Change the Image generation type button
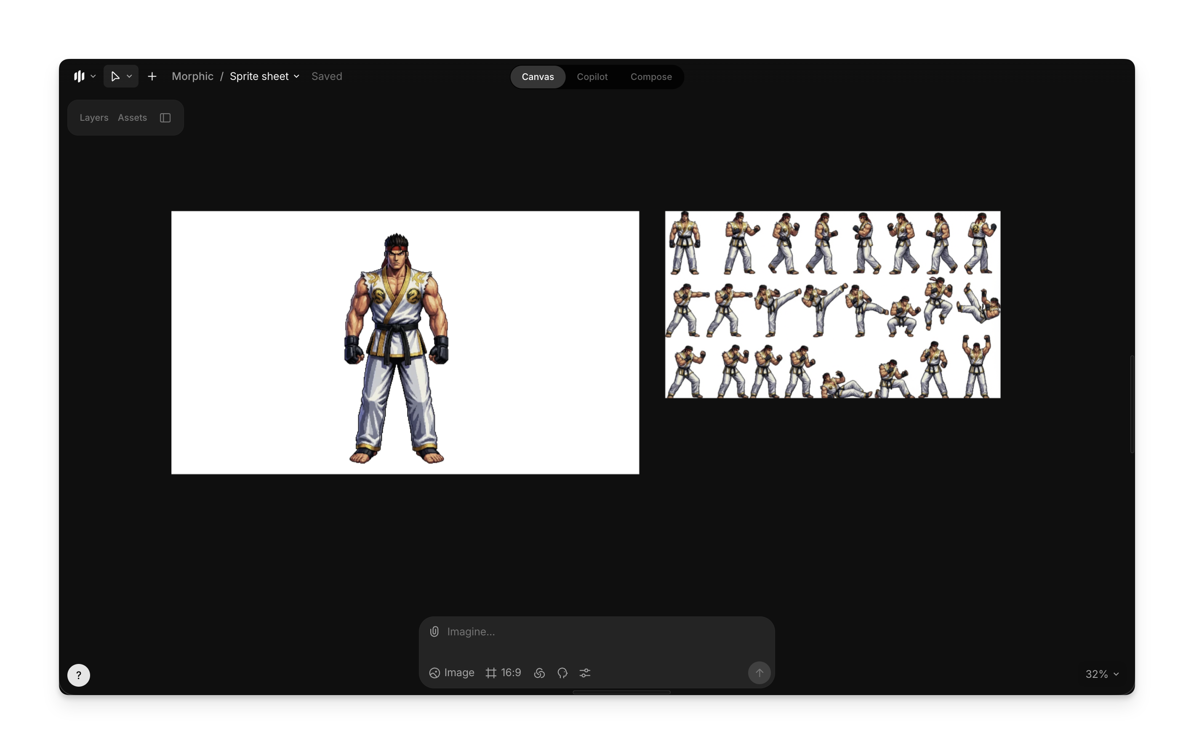Screen dimensions: 1194x754 (452, 673)
